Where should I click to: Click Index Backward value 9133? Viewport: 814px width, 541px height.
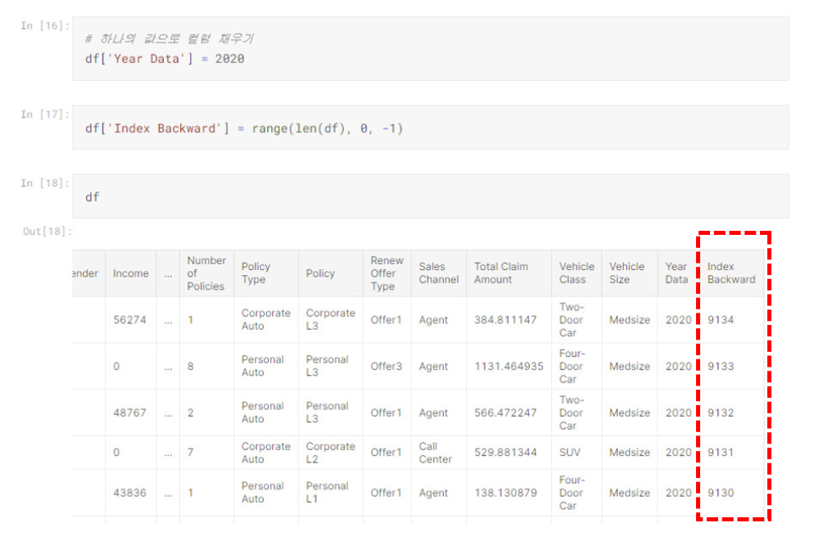tap(721, 366)
